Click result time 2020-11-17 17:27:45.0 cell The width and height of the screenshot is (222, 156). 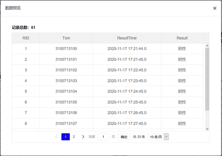[127, 124]
